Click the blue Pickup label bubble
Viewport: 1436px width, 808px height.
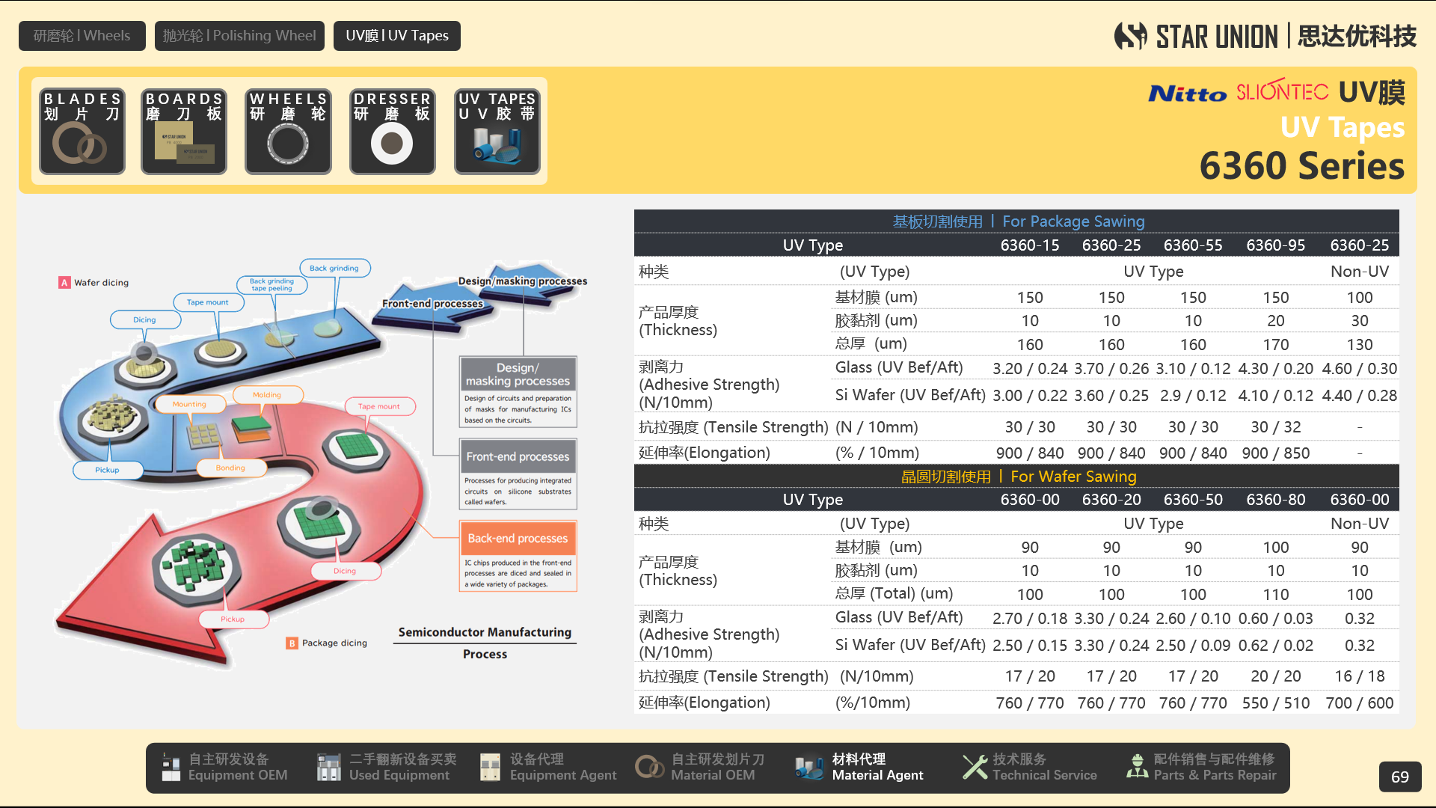tap(107, 470)
